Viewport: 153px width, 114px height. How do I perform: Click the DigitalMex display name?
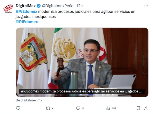point(26,6)
